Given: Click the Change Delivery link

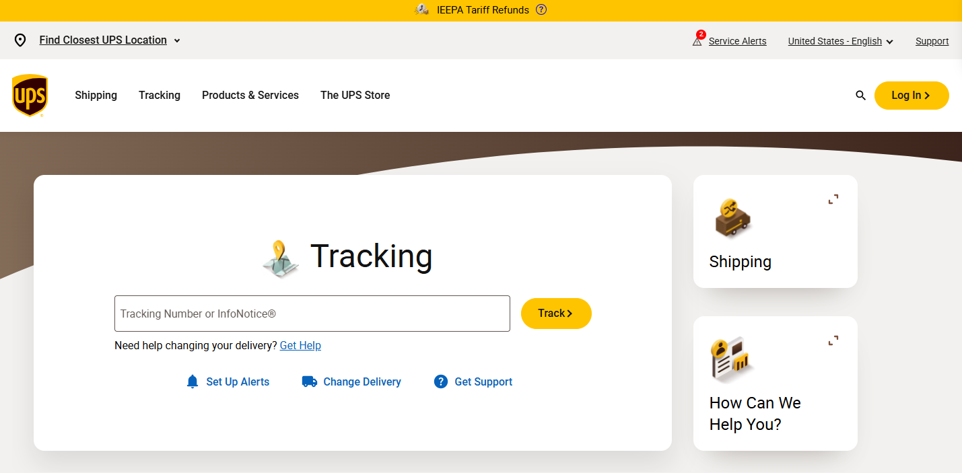Looking at the screenshot, I should tap(362, 382).
